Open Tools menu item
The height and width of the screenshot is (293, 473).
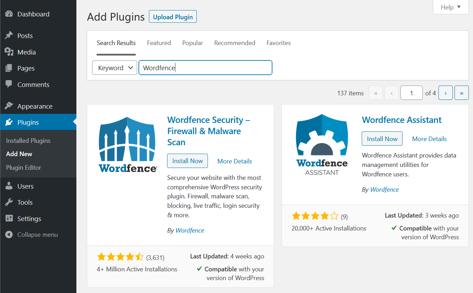pyautogui.click(x=38, y=202)
